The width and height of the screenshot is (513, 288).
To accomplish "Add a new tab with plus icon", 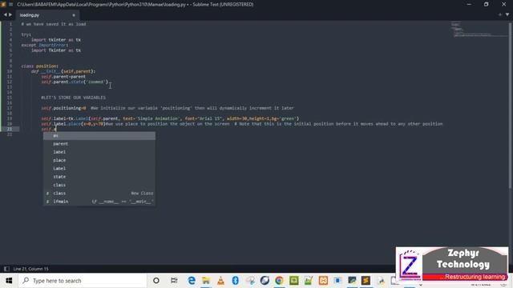I will [x=500, y=14].
